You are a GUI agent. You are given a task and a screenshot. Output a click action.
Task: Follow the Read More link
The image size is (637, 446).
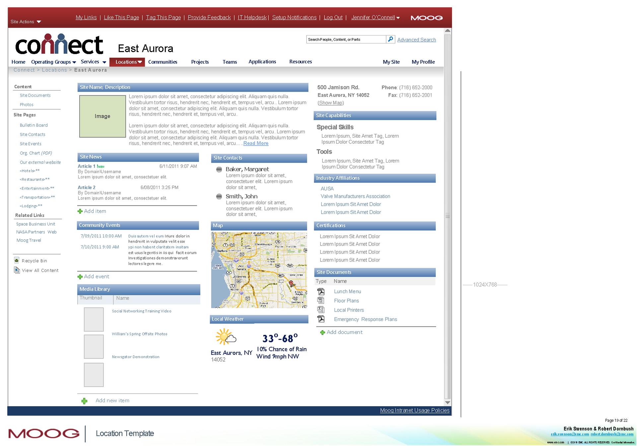click(x=256, y=143)
